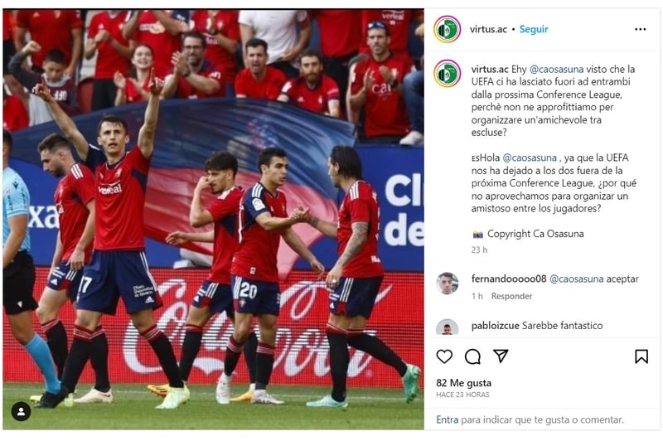Open the @caosasuna mention in Italian caption
This screenshot has height=441, width=663.
556,69
